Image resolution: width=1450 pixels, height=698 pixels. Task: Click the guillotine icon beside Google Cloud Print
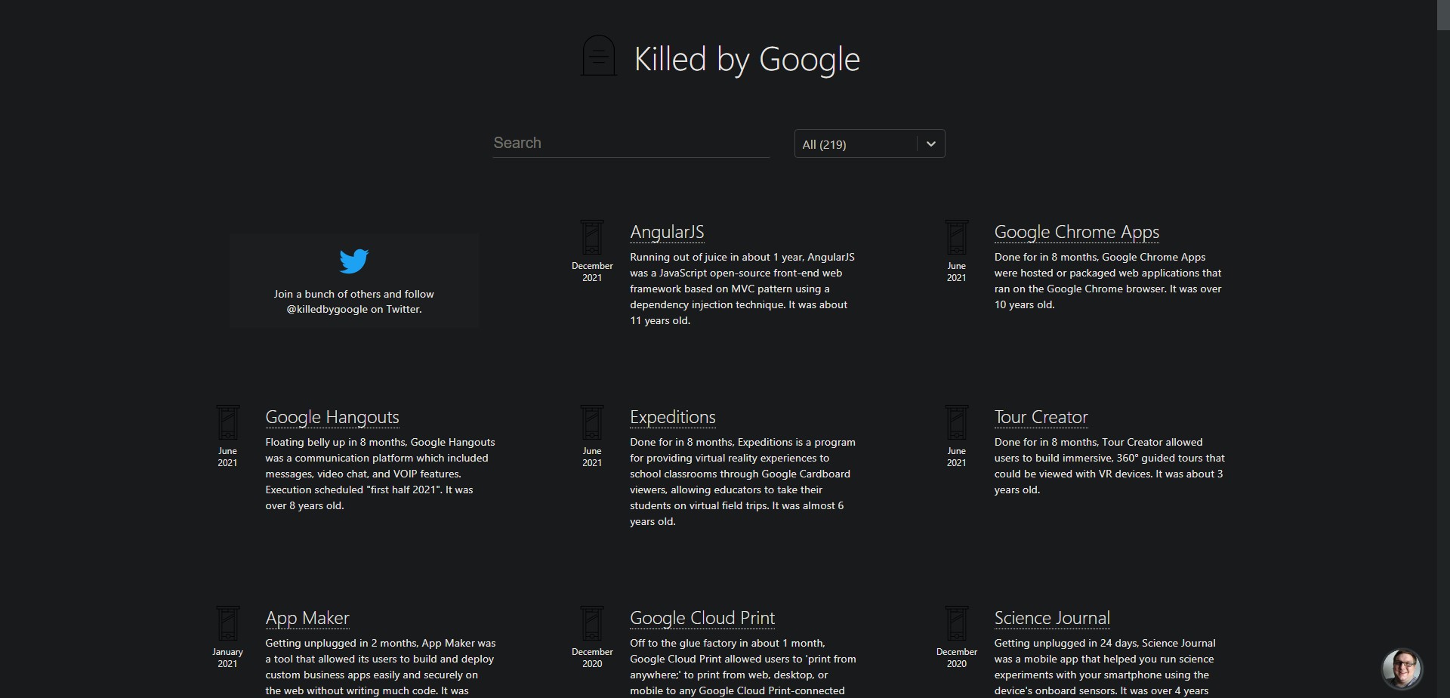(592, 624)
